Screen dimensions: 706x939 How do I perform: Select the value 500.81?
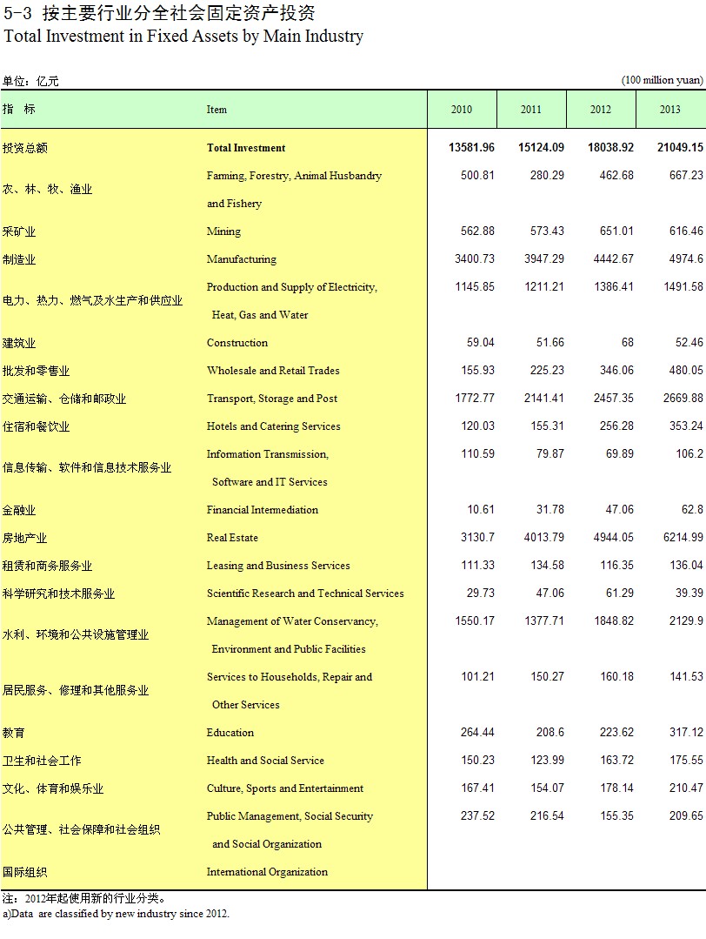coord(477,175)
